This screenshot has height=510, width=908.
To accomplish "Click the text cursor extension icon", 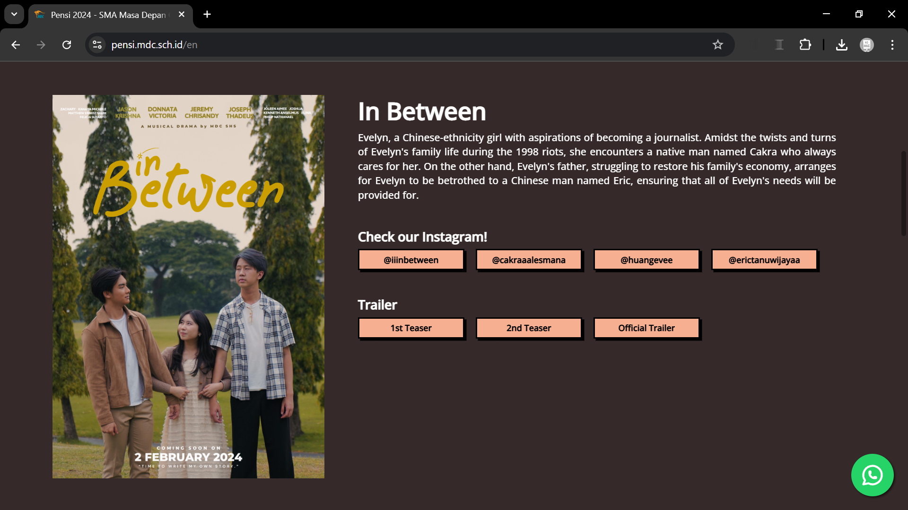I will 779,45.
